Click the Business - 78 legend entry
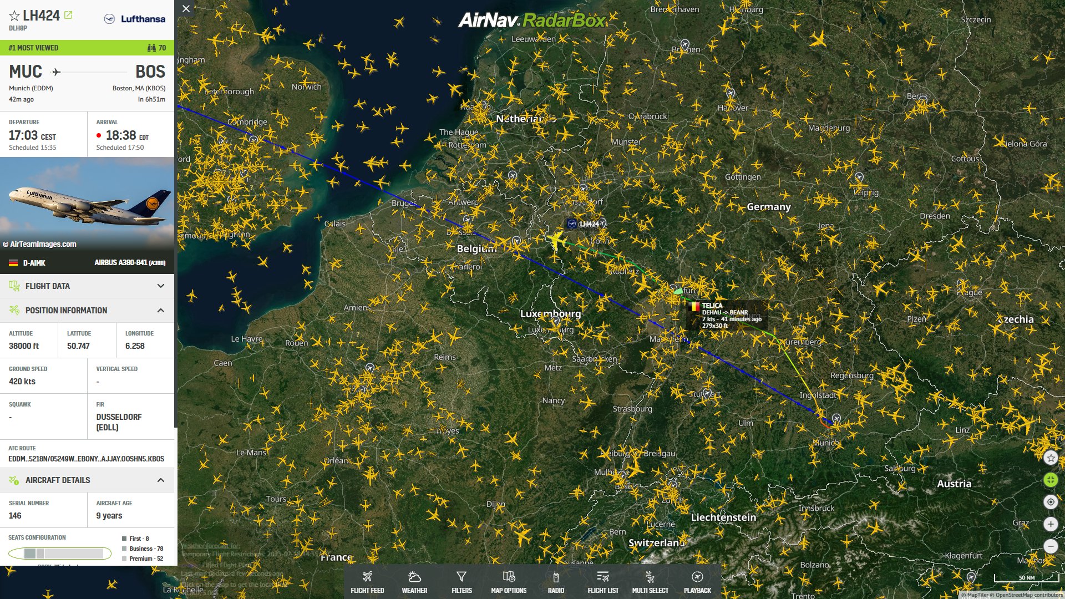The width and height of the screenshot is (1065, 599). [143, 549]
